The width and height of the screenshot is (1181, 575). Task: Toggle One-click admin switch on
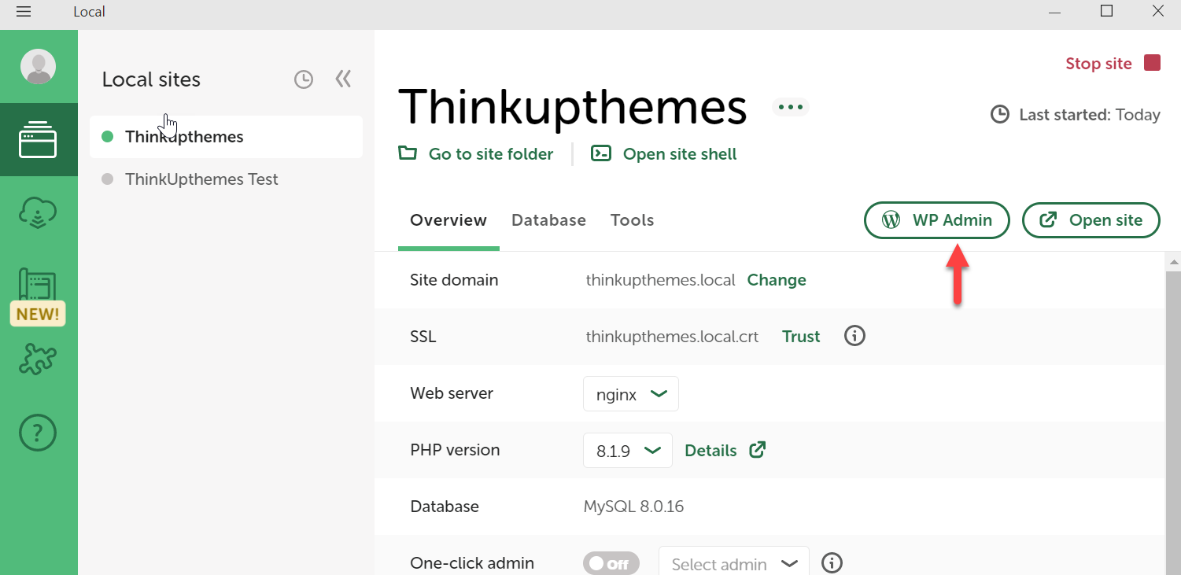point(611,564)
